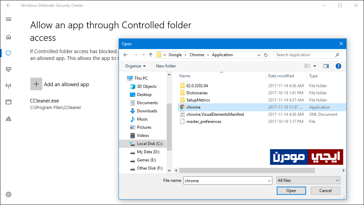Select Desktop in navigation tree

[x=144, y=95]
